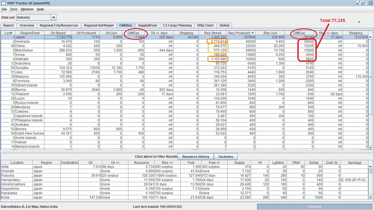Click Japan's Oil Stored value 1.734.776

58,37
